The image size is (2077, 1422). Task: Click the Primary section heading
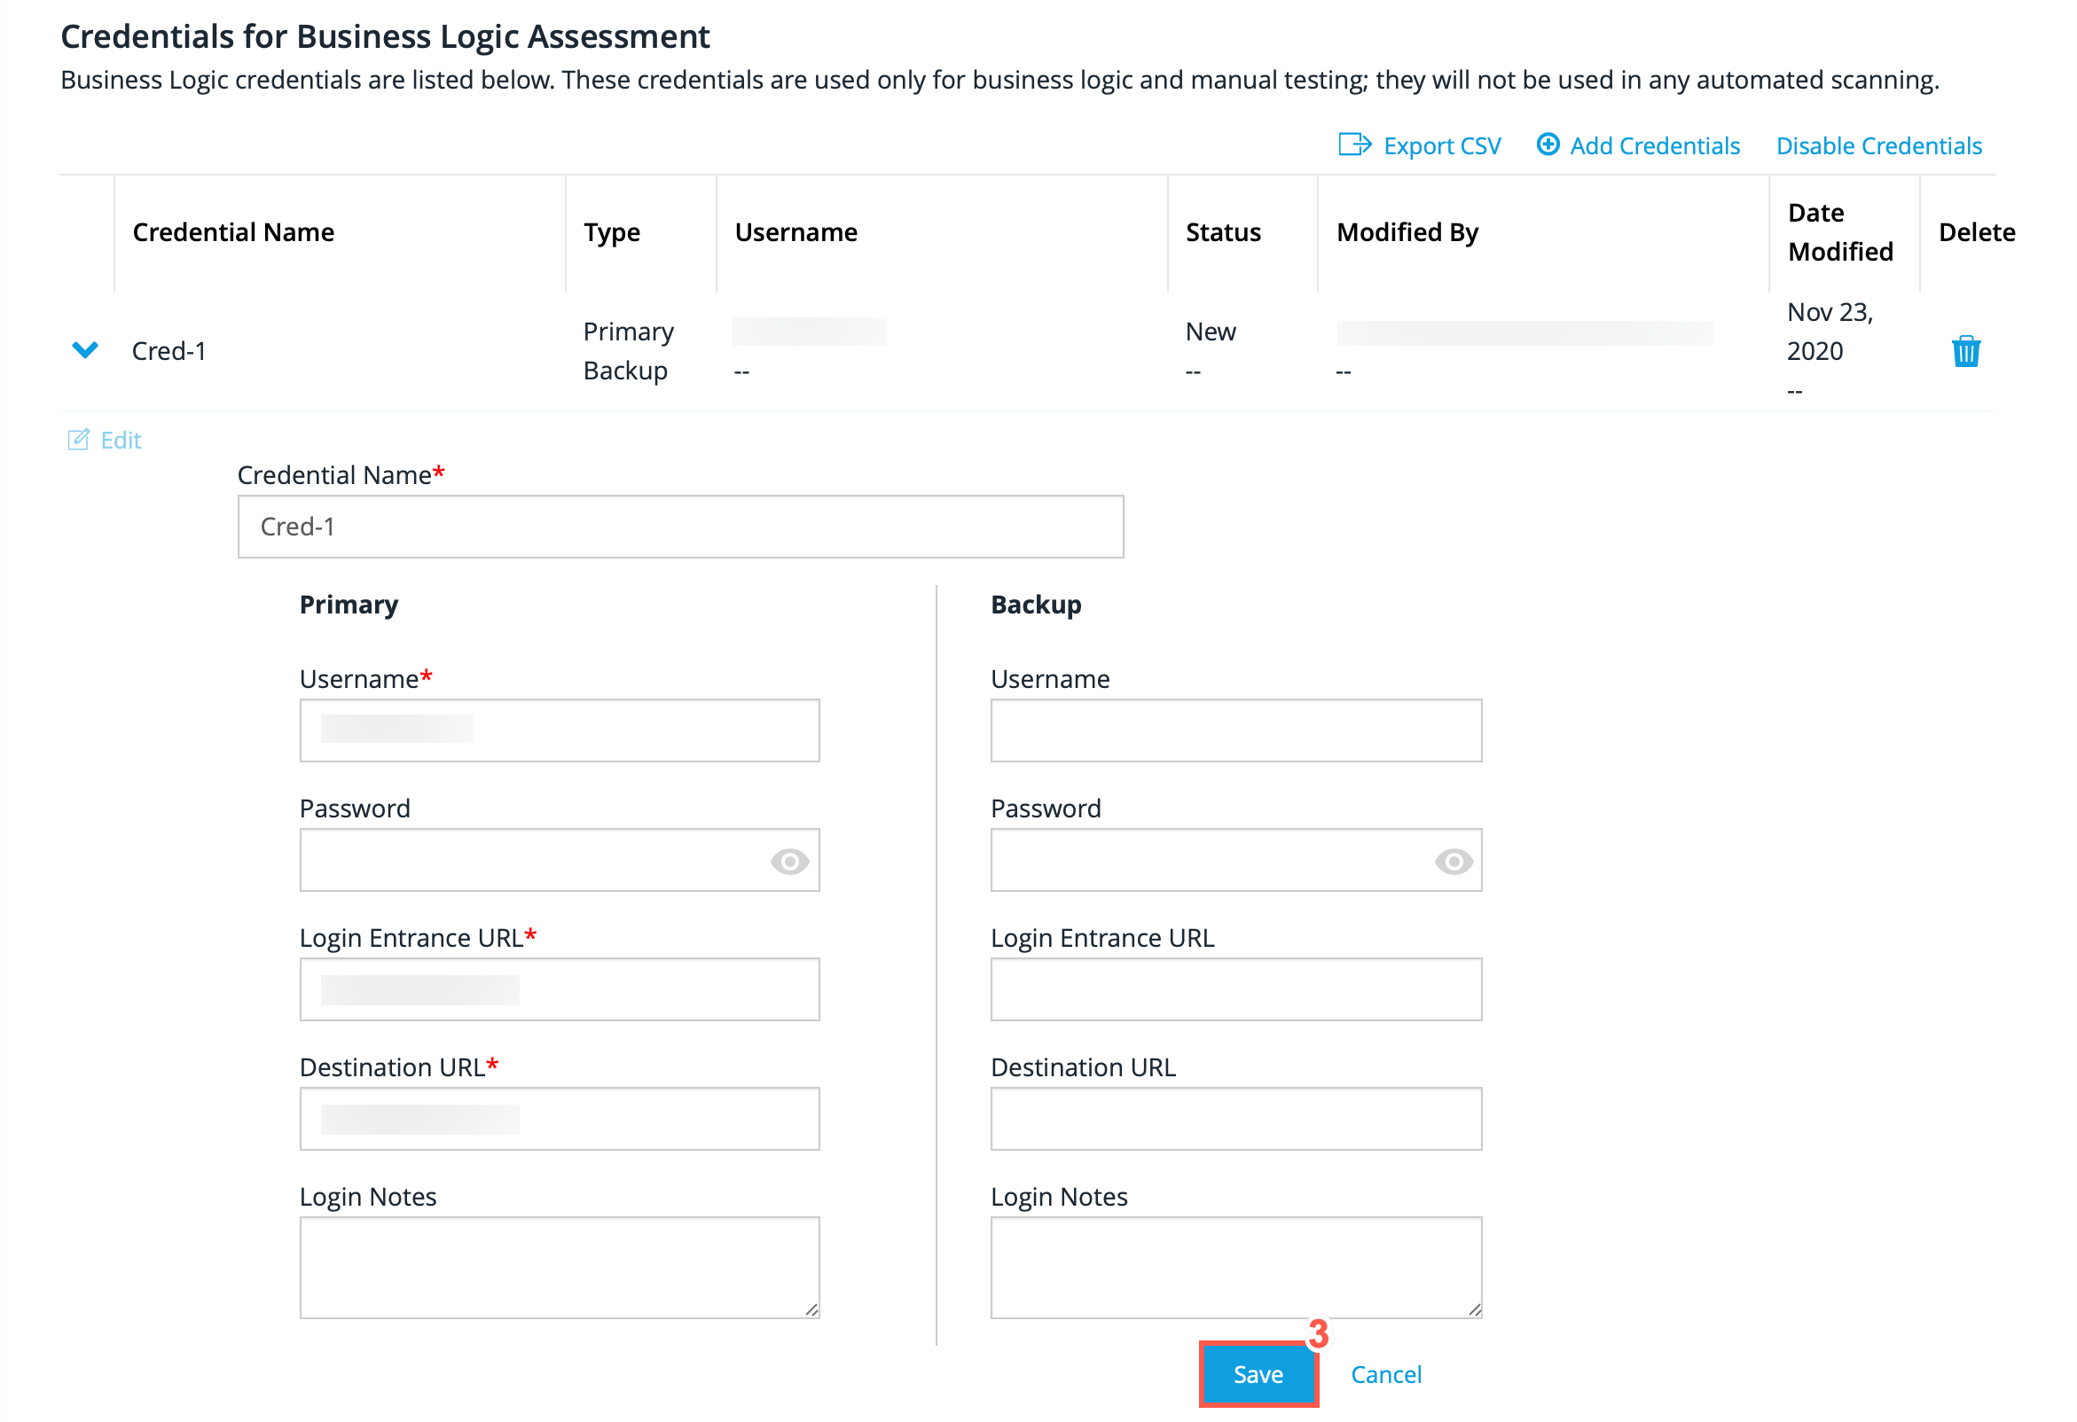349,605
